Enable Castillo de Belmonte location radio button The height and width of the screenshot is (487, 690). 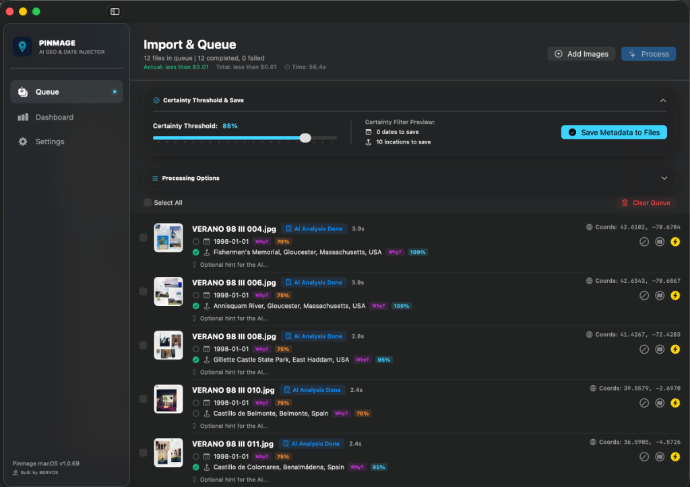pos(196,414)
